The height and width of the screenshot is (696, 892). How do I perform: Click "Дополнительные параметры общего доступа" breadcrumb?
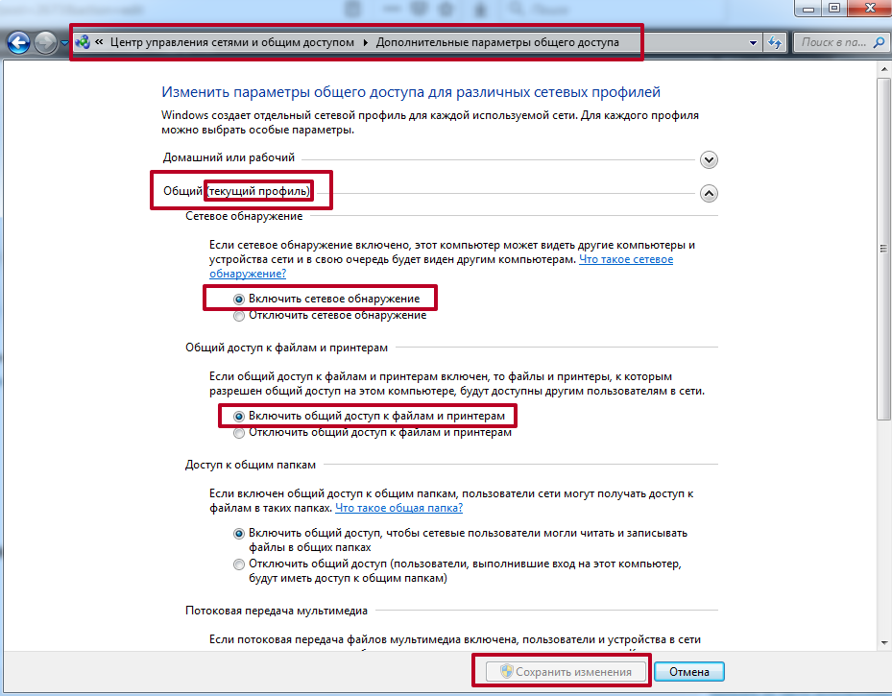[496, 43]
